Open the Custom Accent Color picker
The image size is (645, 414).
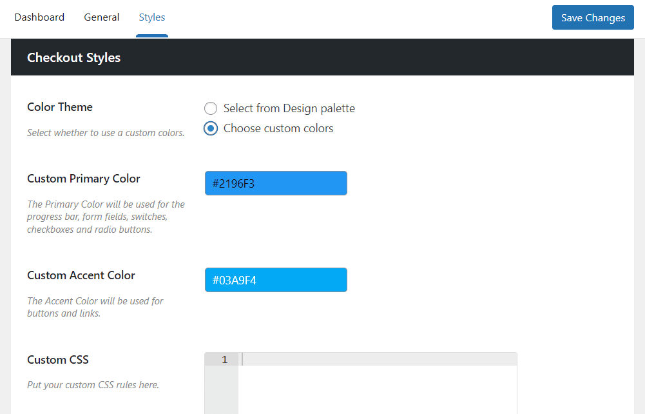click(276, 280)
